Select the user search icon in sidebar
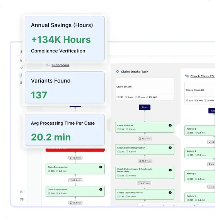Screen dimensions: 215x218 (x=21, y=68)
